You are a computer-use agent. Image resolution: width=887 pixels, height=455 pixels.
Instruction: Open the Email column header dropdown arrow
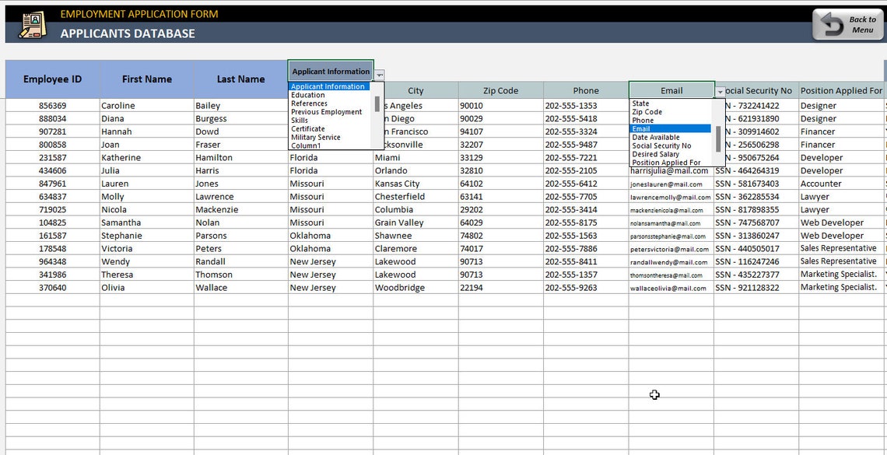(720, 89)
